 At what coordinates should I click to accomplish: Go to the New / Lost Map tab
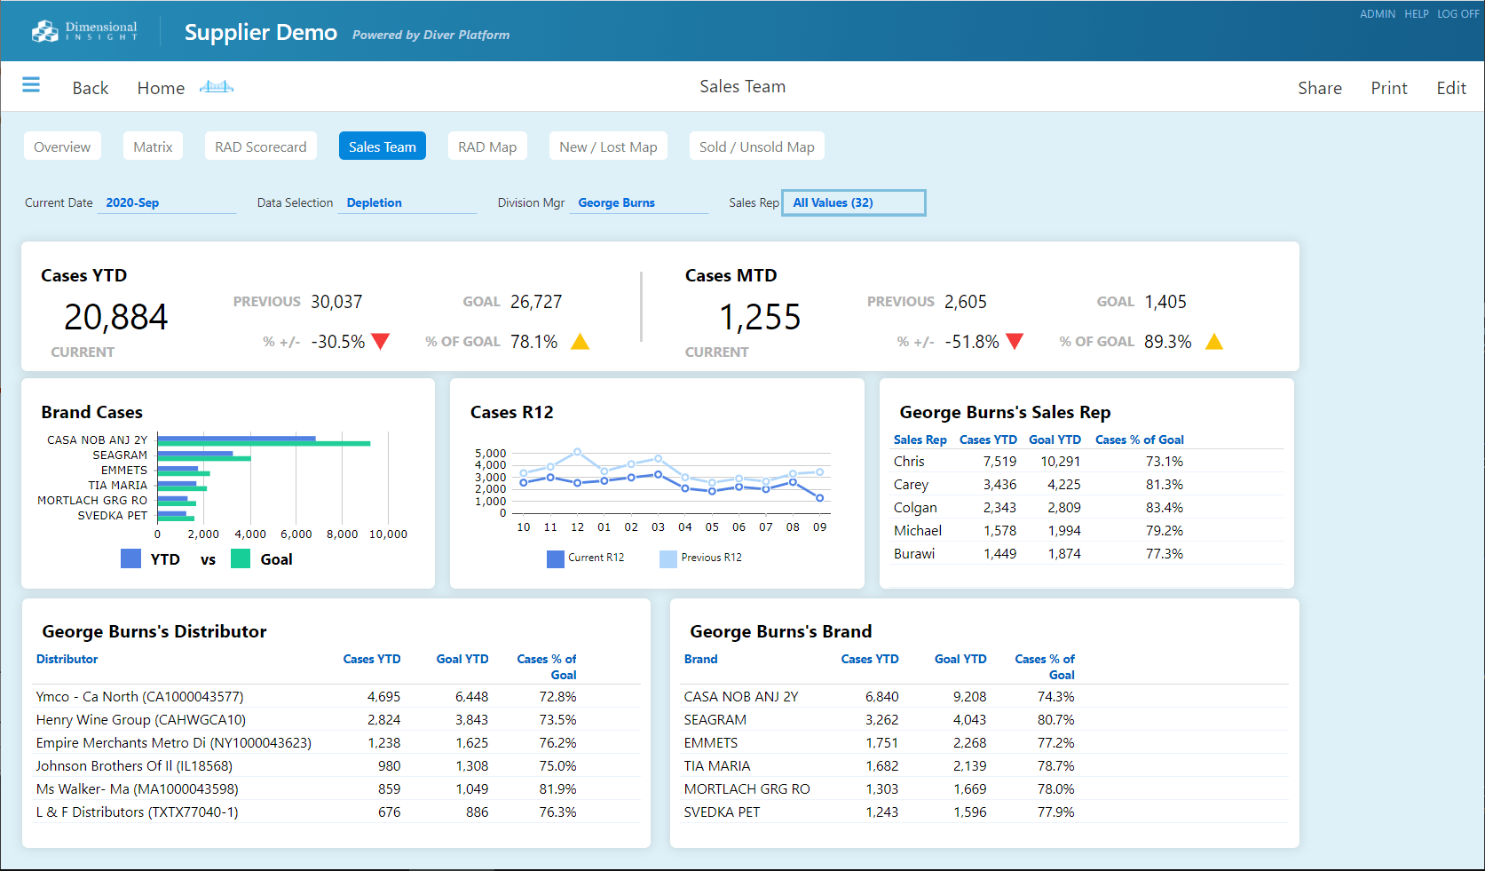608,146
